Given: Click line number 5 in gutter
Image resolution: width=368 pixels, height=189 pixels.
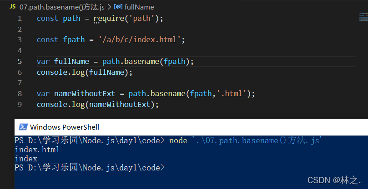Looking at the screenshot, I should [20, 62].
